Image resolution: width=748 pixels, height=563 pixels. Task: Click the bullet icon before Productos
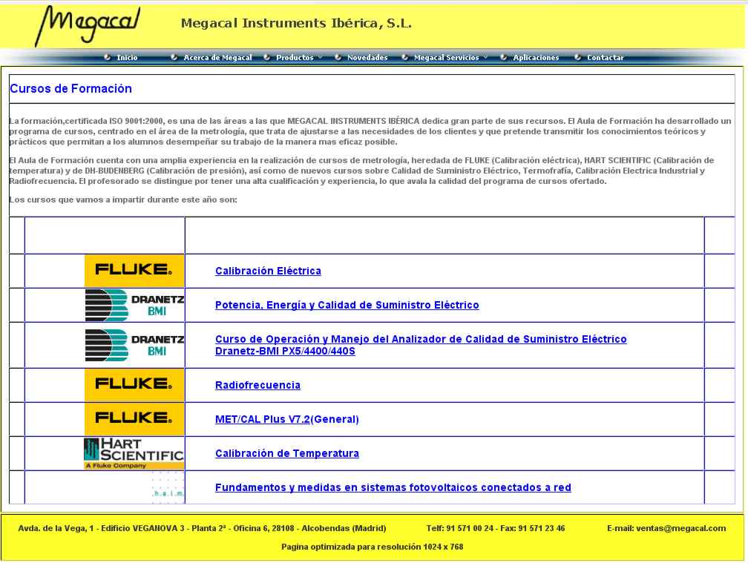(x=266, y=57)
